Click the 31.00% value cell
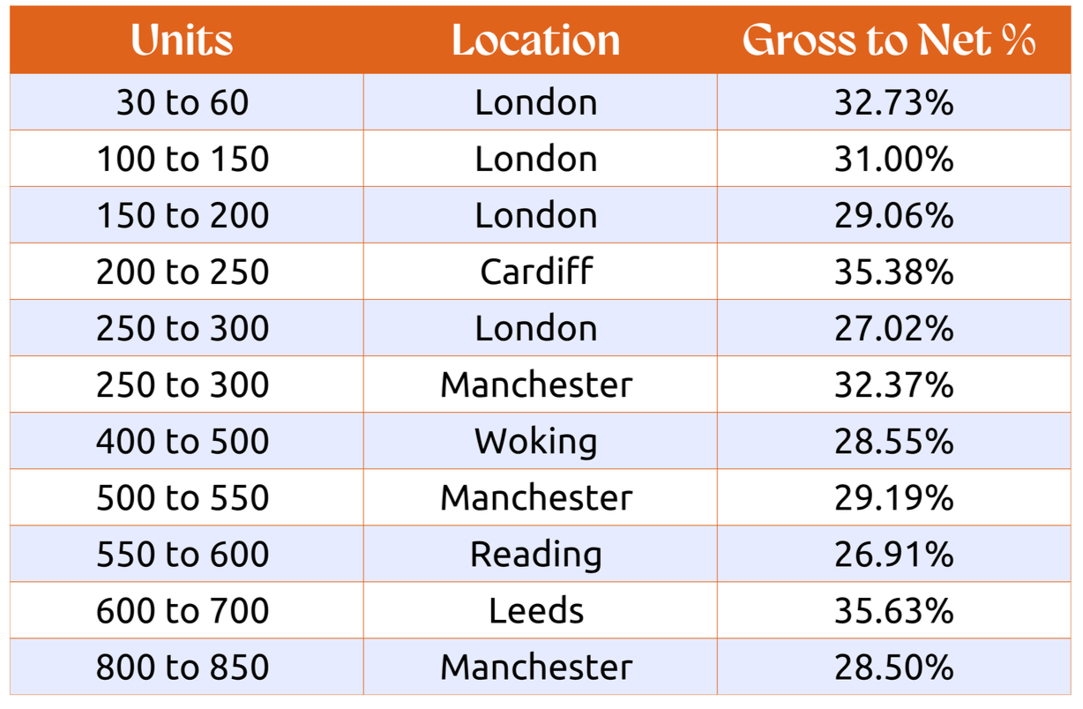The image size is (1083, 709). tap(894, 159)
